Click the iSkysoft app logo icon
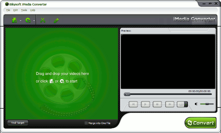This screenshot has height=133, width=221. click(x=7, y=4)
